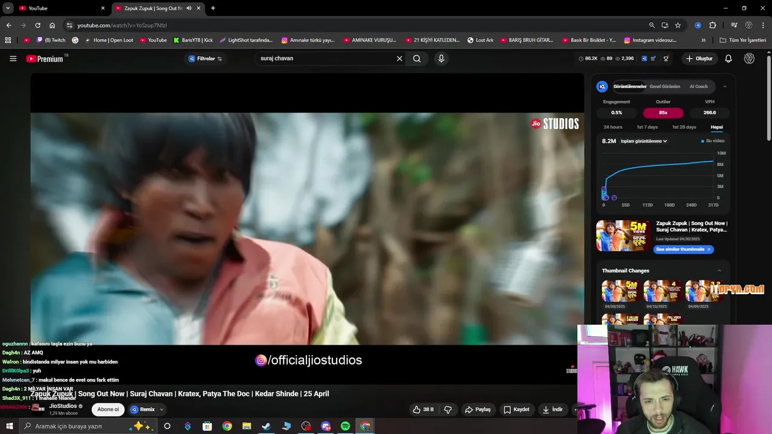Open Tüm Yer İşaretleri bookmarks folder

pyautogui.click(x=743, y=40)
